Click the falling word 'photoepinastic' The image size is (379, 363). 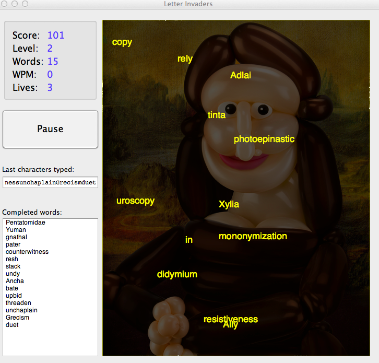coord(264,139)
